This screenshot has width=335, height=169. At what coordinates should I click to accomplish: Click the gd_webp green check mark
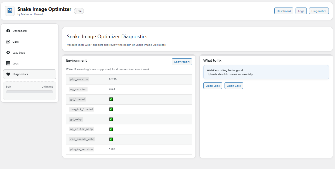pyautogui.click(x=111, y=119)
